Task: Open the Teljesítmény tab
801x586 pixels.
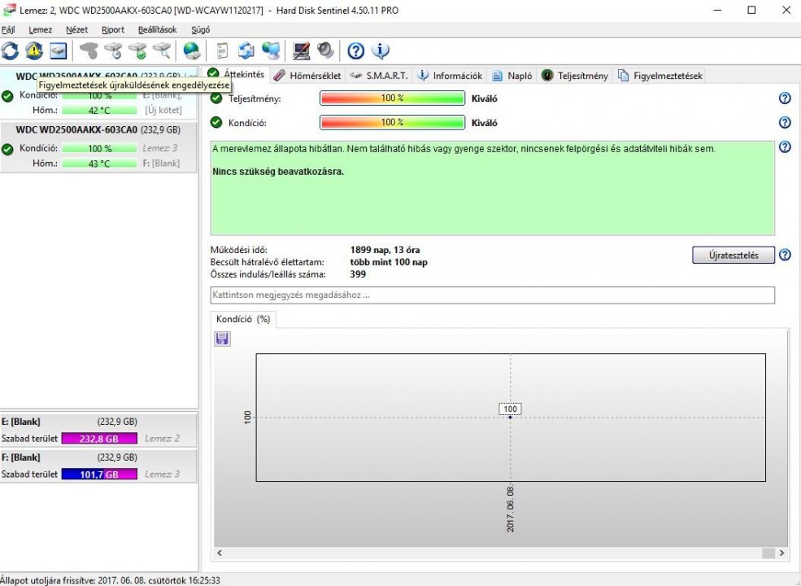Action: 575,76
